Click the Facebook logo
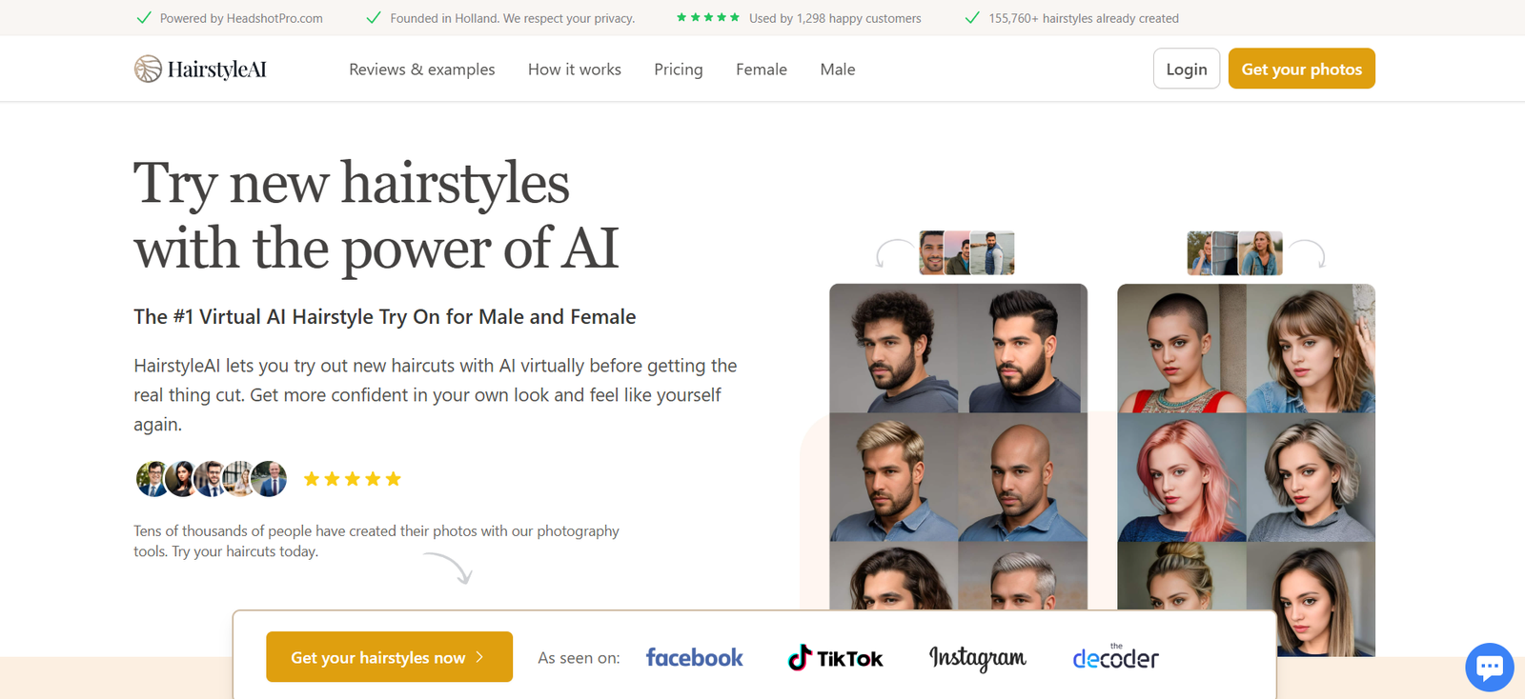This screenshot has height=699, width=1525. pos(694,658)
